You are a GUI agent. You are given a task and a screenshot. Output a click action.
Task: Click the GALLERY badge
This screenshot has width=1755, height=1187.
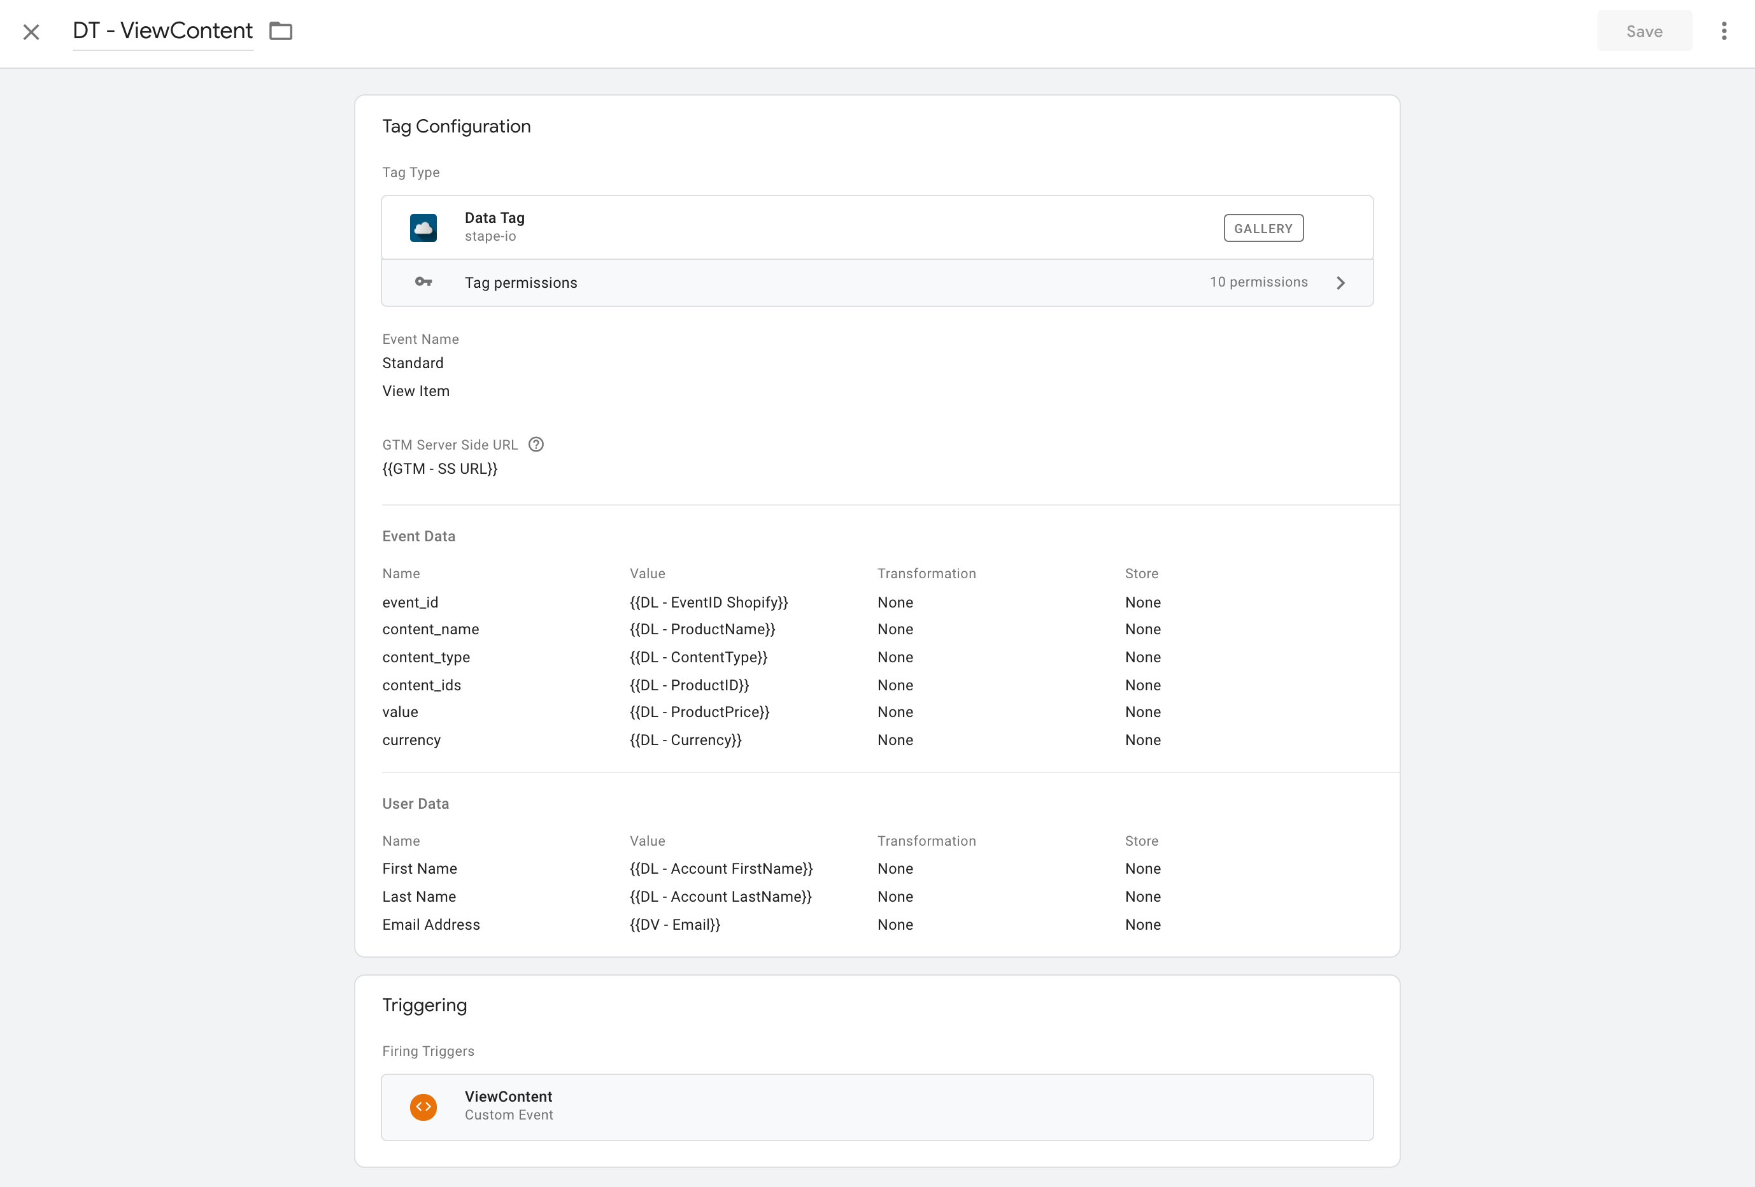click(1263, 228)
